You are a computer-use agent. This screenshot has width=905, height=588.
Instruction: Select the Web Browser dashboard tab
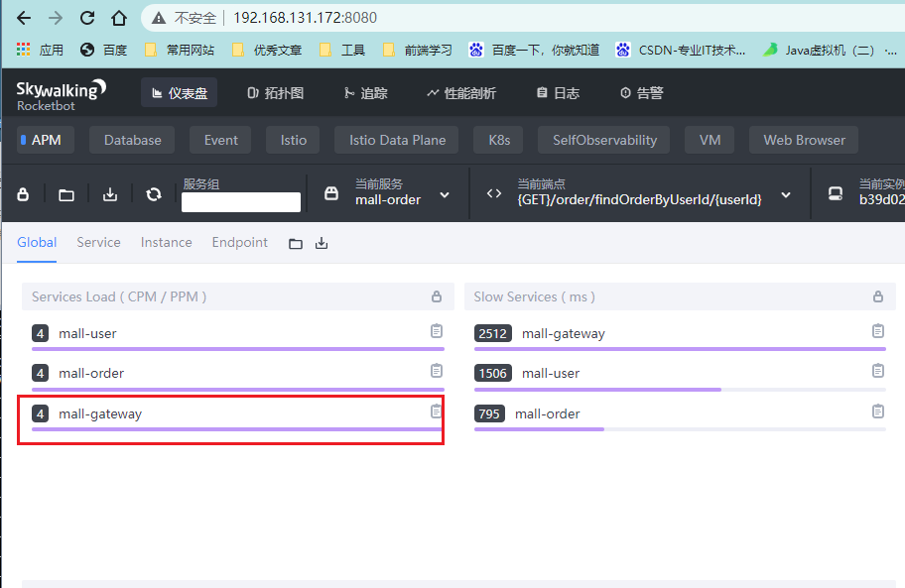coord(804,140)
